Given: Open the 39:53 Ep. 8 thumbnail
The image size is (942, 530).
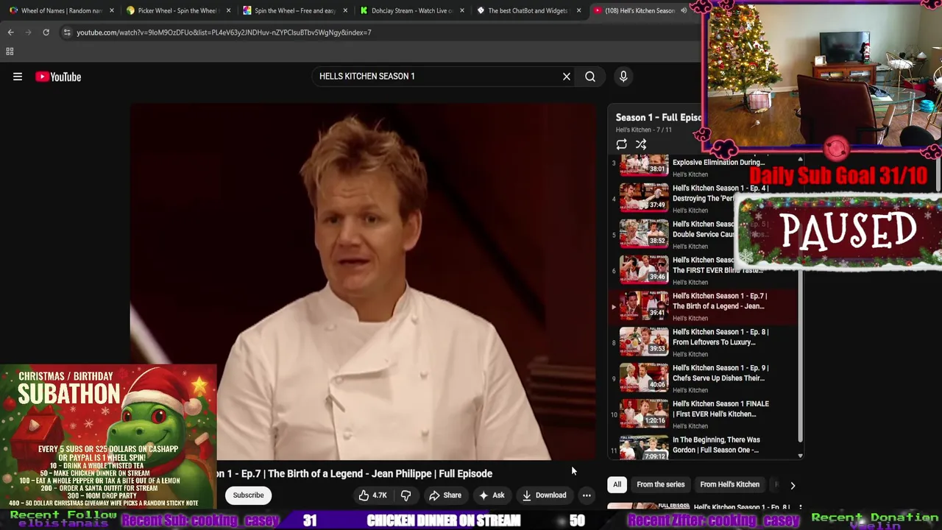Looking at the screenshot, I should (x=644, y=342).
